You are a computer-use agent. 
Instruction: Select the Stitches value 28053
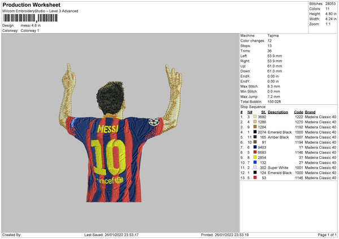click(x=331, y=4)
